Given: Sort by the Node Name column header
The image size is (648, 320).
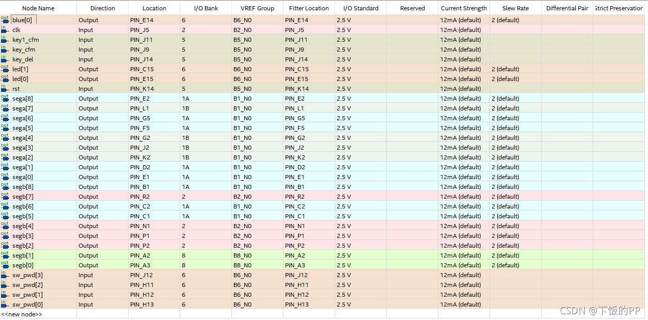Looking at the screenshot, I should click(x=38, y=8).
